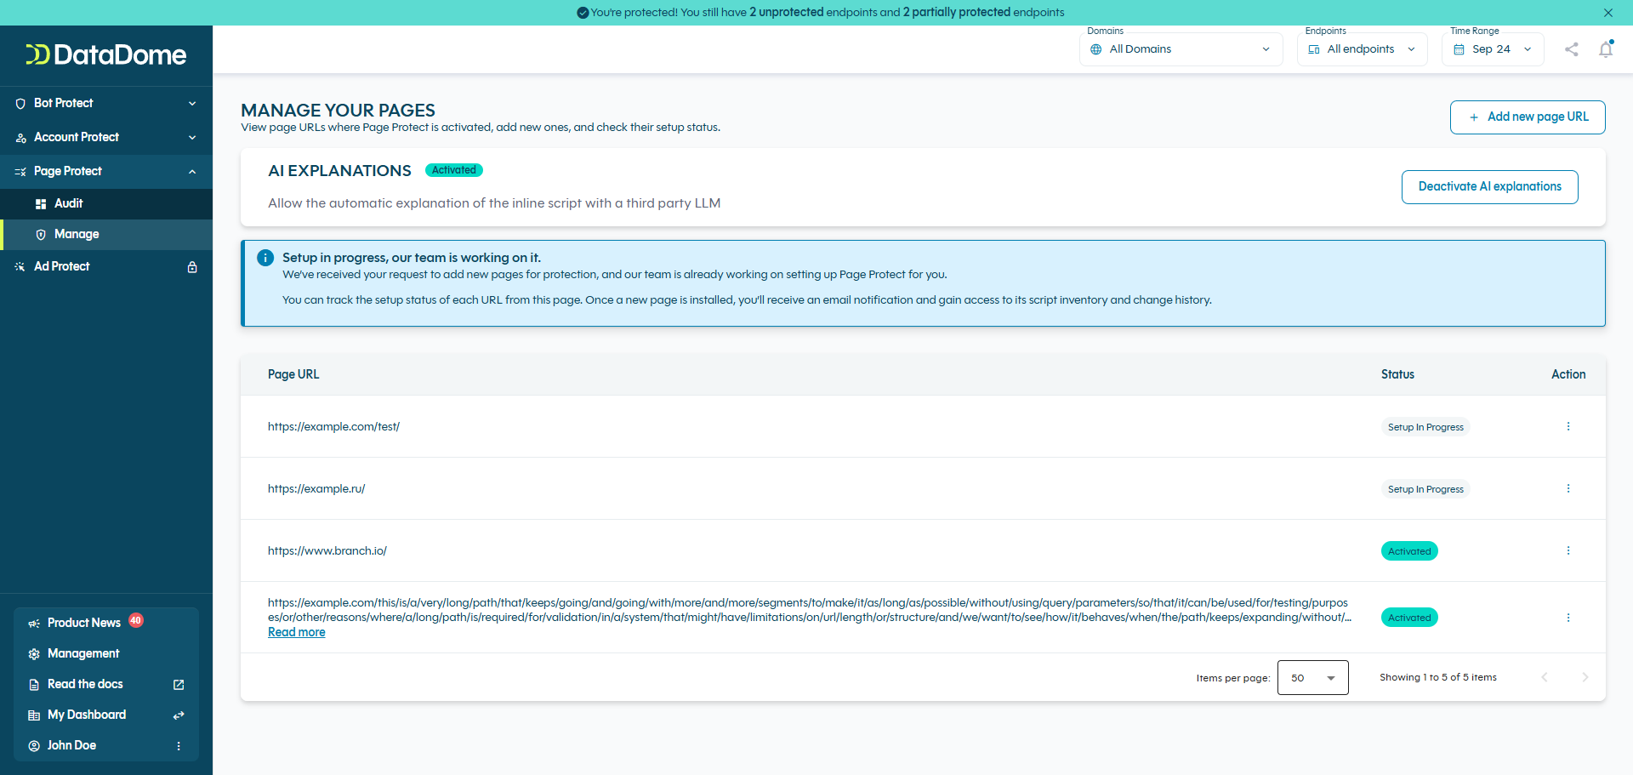Open the Audit submenu item

click(106, 203)
